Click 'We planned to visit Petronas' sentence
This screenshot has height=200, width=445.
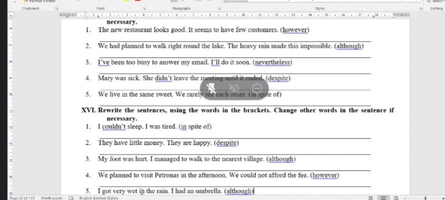coord(162,175)
